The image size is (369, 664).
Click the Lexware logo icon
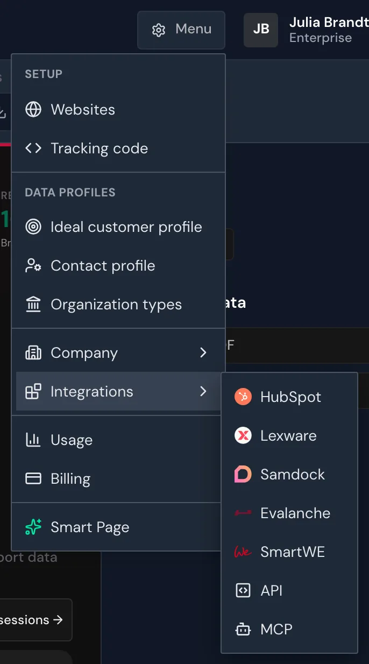pyautogui.click(x=243, y=436)
